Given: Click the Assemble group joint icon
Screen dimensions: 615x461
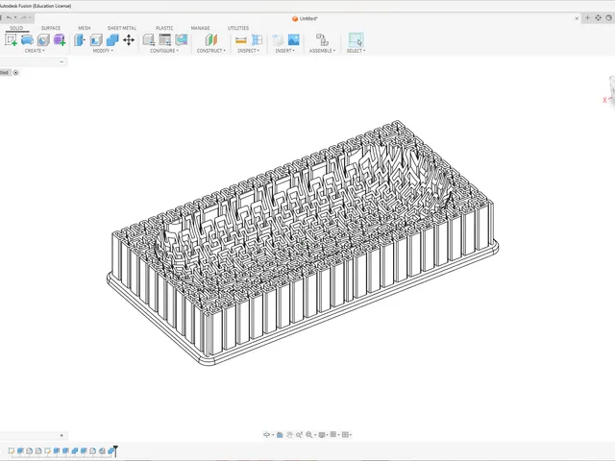Looking at the screenshot, I should 322,40.
